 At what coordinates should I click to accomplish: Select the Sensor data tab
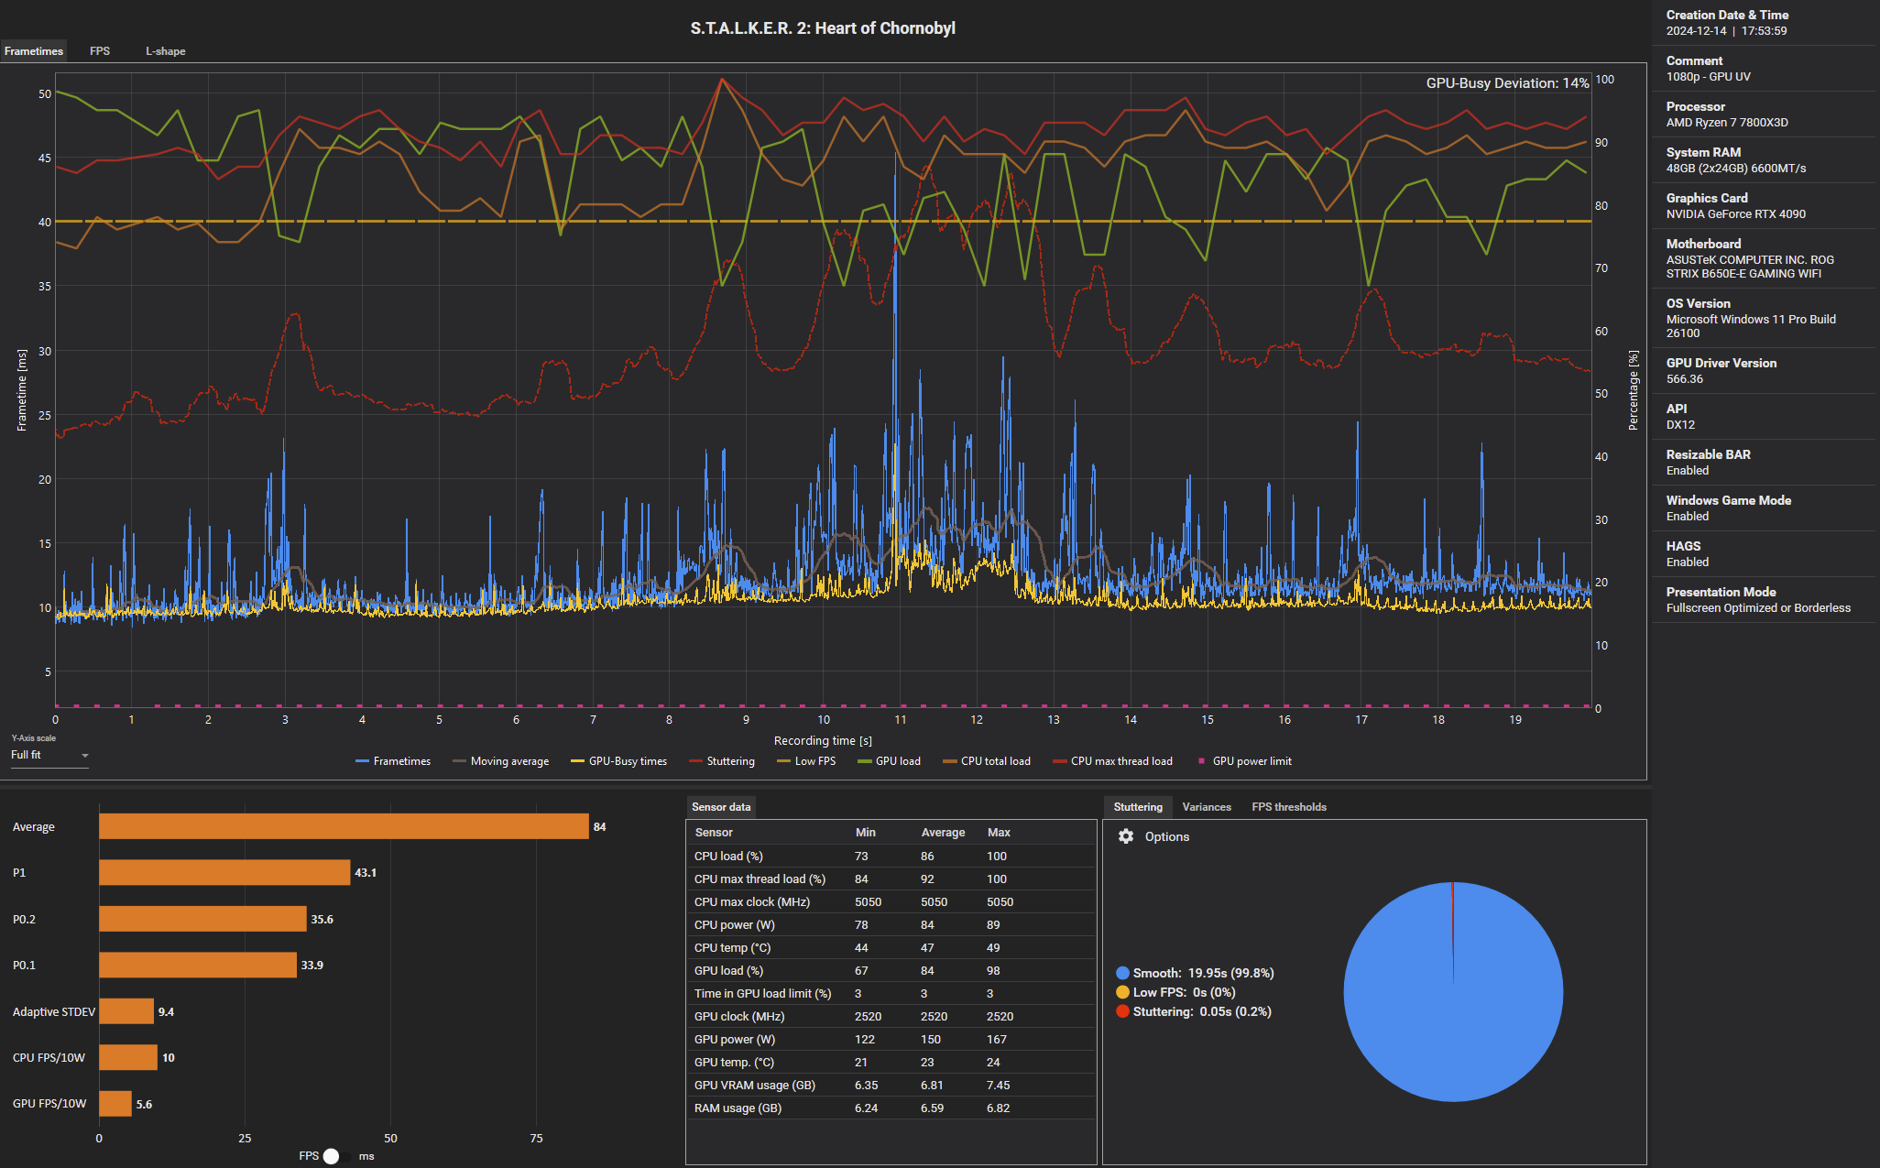point(721,807)
